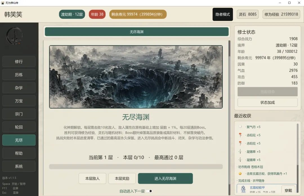View 本层奖励 floor rewards
Viewport: 304px width, 196px height.
point(122,178)
